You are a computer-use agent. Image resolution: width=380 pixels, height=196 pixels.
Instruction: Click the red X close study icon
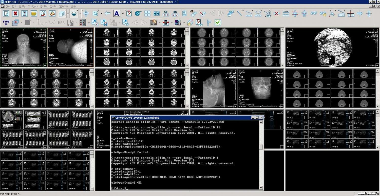(x=15, y=13)
